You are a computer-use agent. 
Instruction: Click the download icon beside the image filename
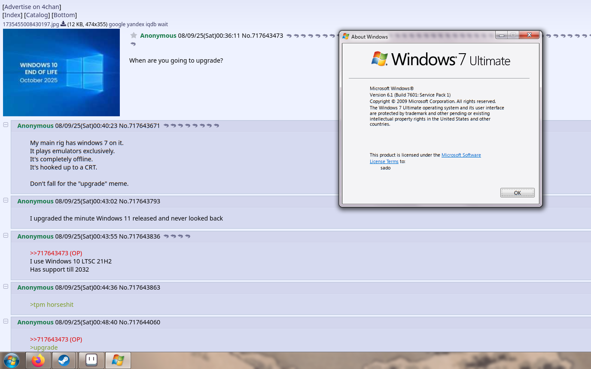coord(63,24)
